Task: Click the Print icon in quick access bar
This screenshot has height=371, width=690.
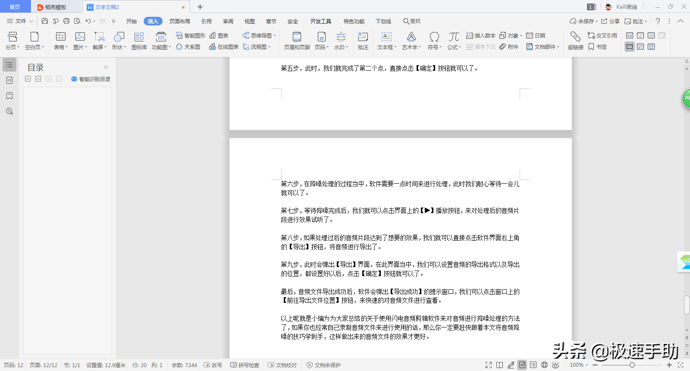Action: (x=66, y=21)
